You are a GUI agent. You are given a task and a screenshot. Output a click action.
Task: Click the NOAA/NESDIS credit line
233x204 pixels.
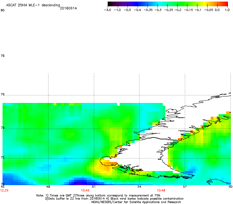click(x=136, y=202)
